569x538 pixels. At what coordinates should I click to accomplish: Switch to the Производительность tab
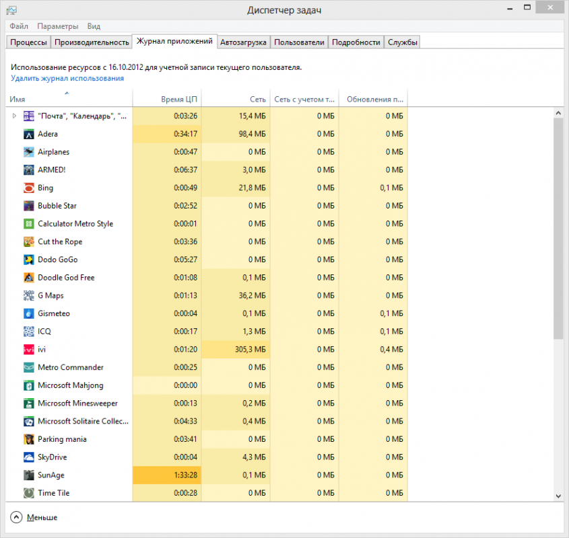tap(92, 42)
